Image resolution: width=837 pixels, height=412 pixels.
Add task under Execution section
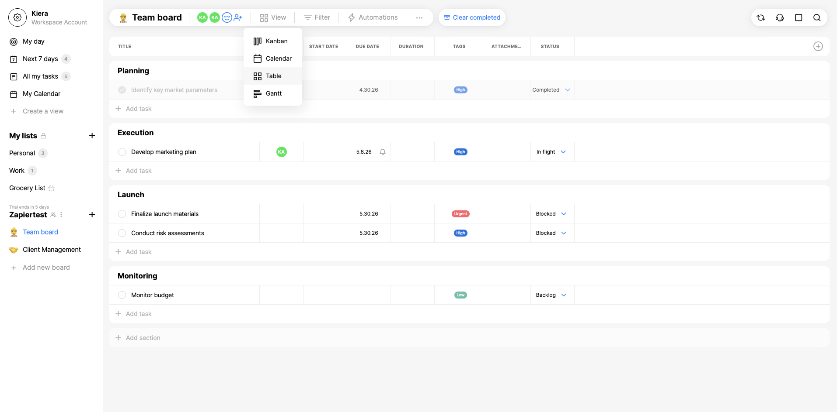pos(134,171)
